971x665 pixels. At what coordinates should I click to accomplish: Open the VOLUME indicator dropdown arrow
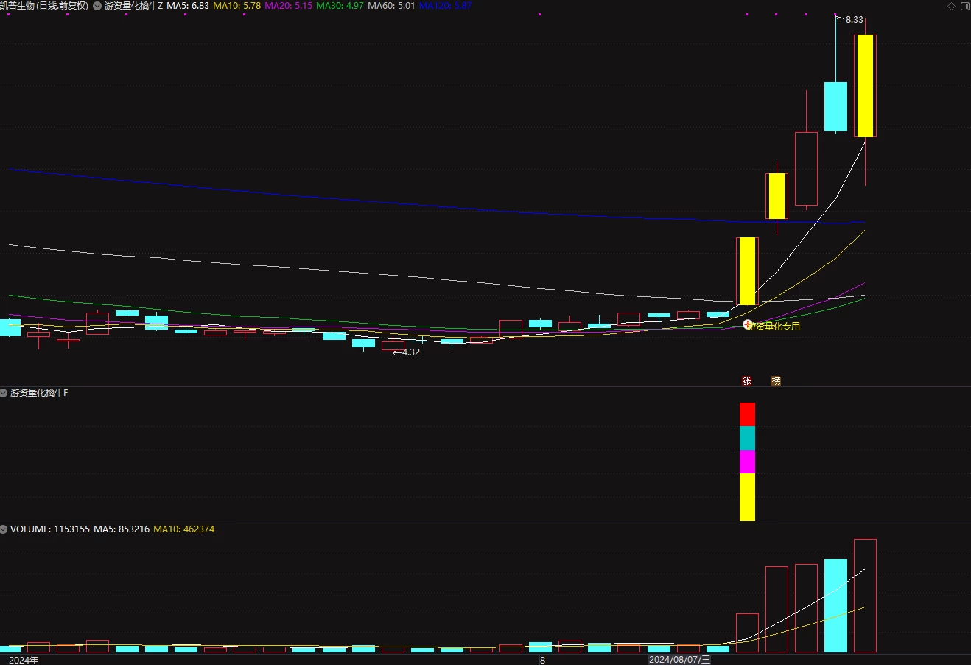pyautogui.click(x=4, y=529)
